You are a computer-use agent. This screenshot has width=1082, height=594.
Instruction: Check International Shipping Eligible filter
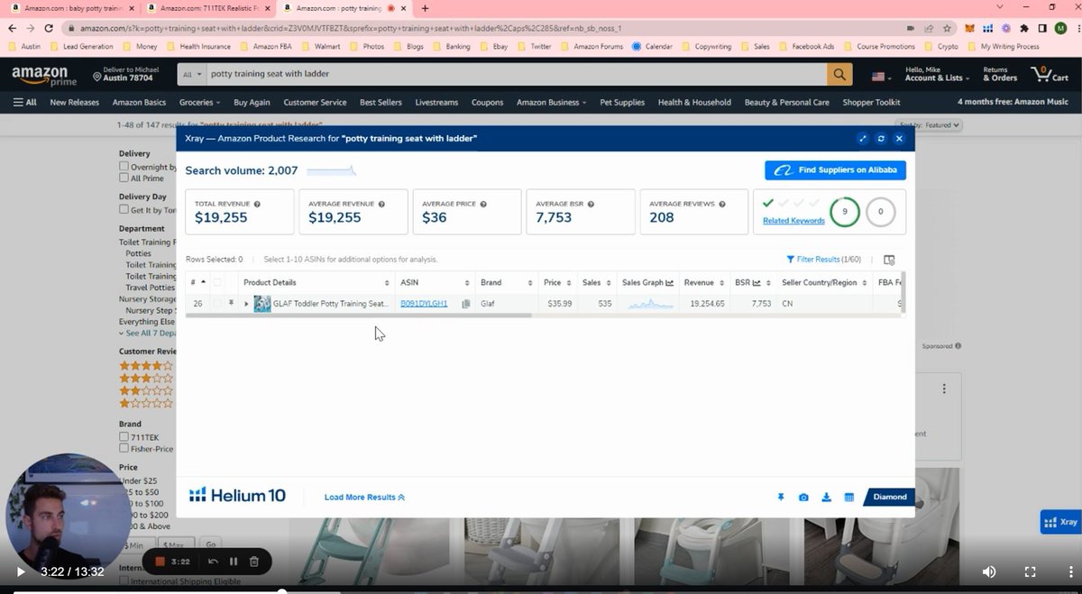coord(124,581)
